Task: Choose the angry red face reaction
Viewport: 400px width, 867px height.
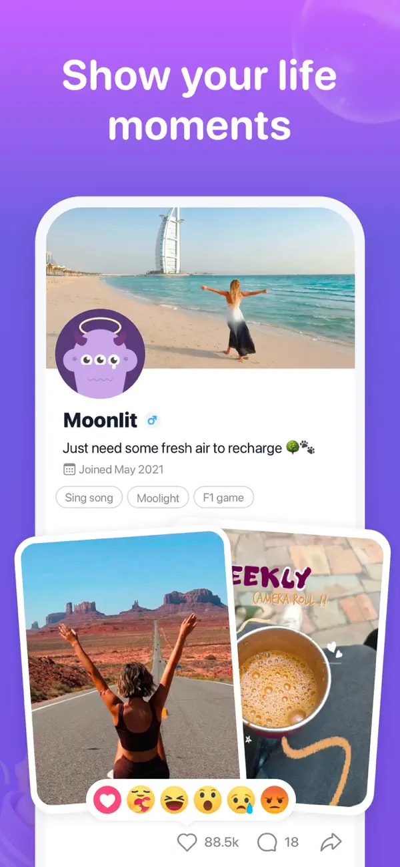Action: coord(274,800)
